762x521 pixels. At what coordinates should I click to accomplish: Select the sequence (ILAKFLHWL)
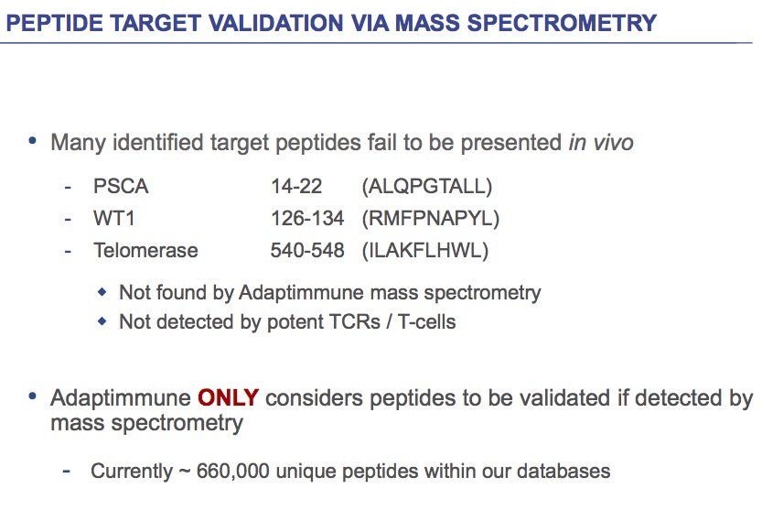pyautogui.click(x=424, y=250)
